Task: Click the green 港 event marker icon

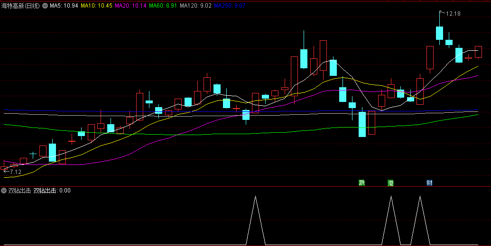Action: coord(390,183)
